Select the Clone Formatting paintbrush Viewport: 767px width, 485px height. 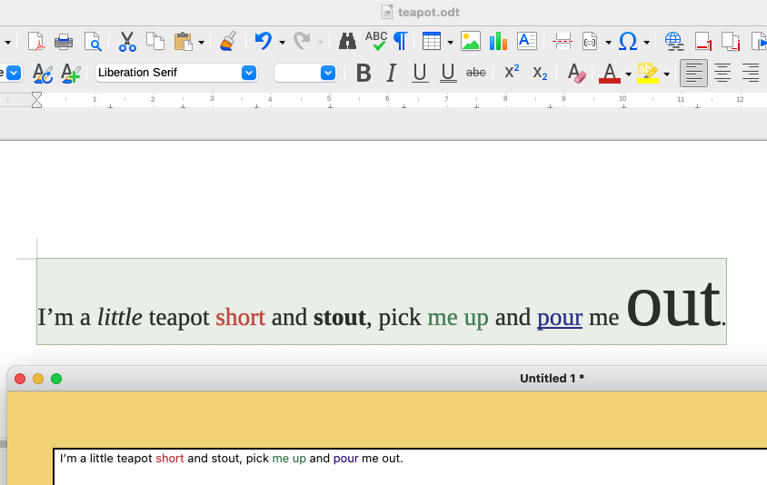(x=228, y=41)
